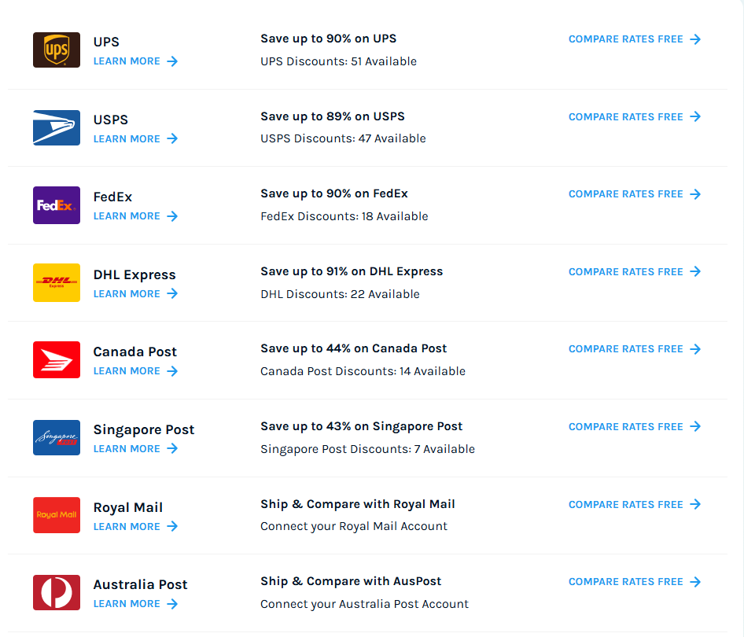
Task: Click the FedEx carrier name title
Action: pyautogui.click(x=112, y=197)
